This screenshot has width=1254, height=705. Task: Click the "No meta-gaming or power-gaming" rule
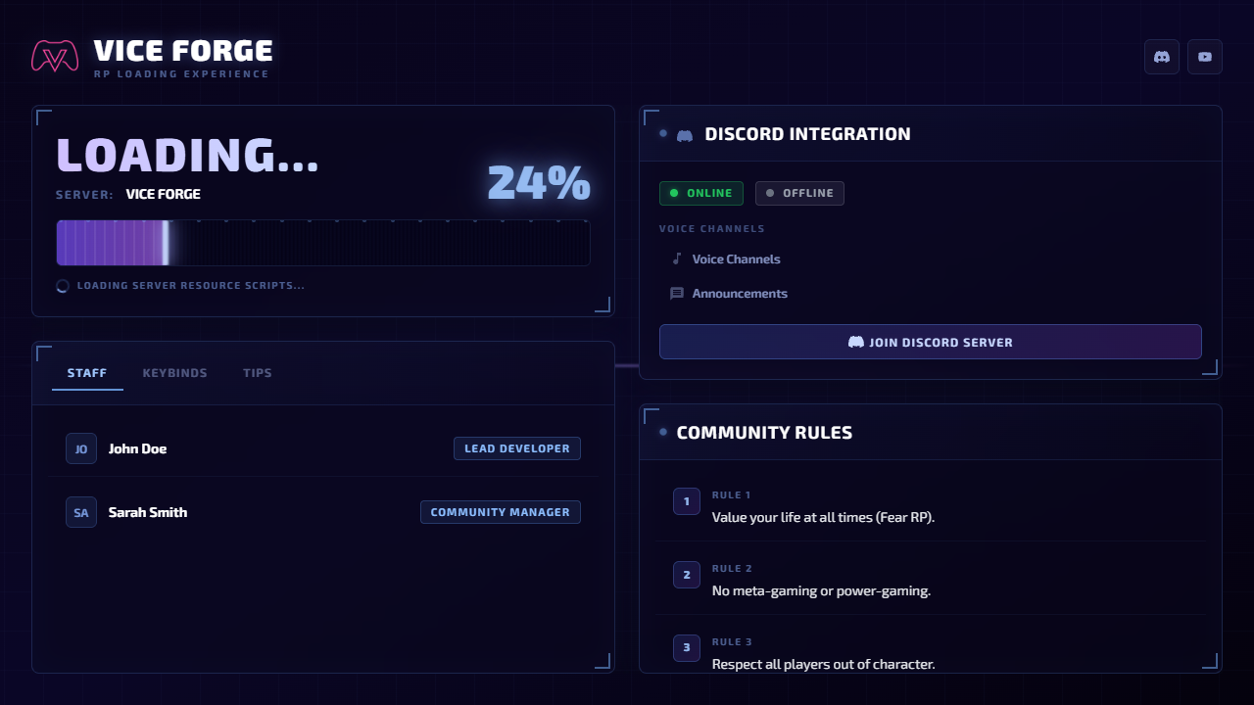click(821, 590)
